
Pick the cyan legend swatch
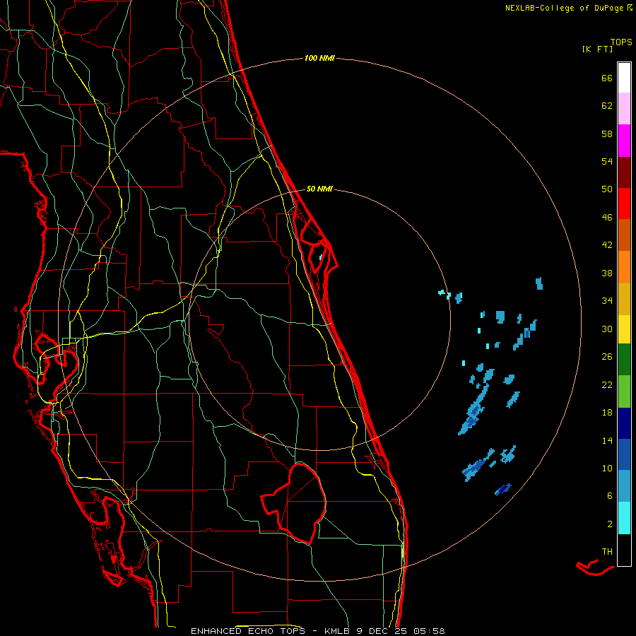(624, 517)
